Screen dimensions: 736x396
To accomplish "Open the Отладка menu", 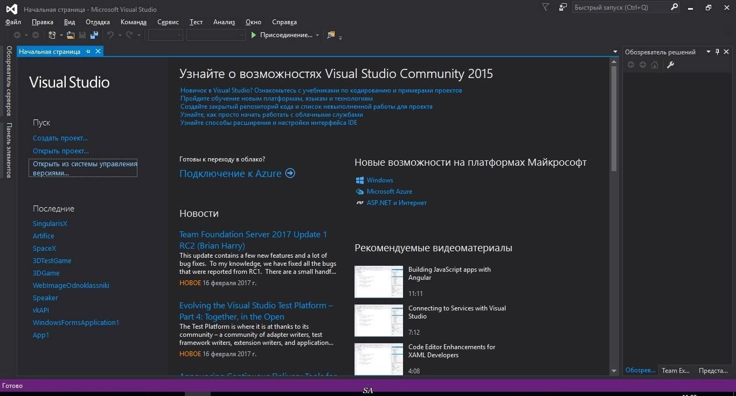I will click(98, 22).
